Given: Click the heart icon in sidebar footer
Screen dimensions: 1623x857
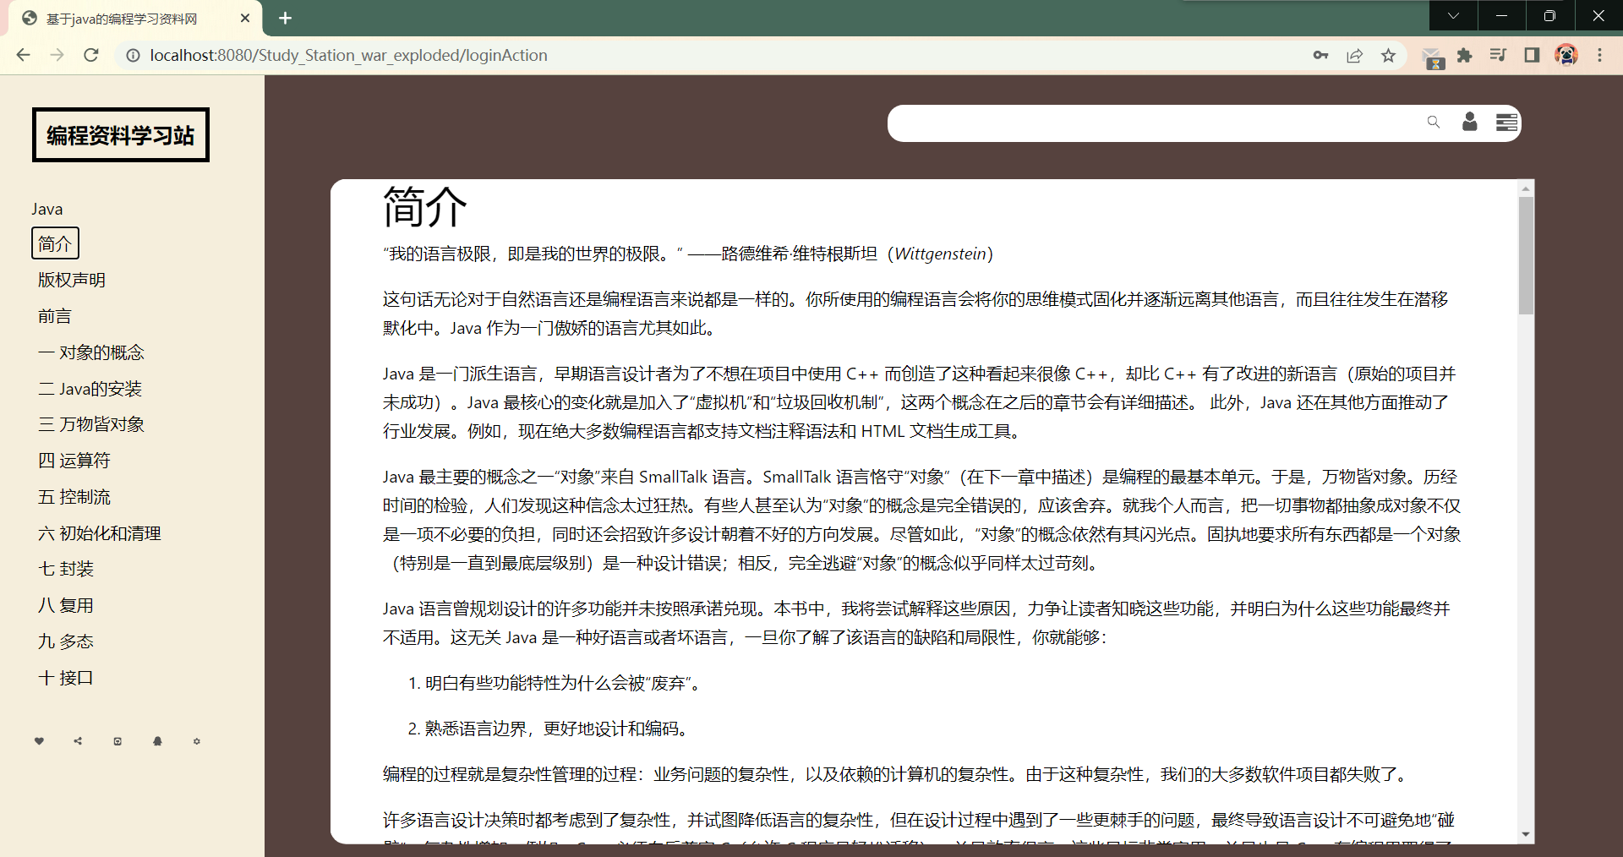Looking at the screenshot, I should click(x=39, y=741).
